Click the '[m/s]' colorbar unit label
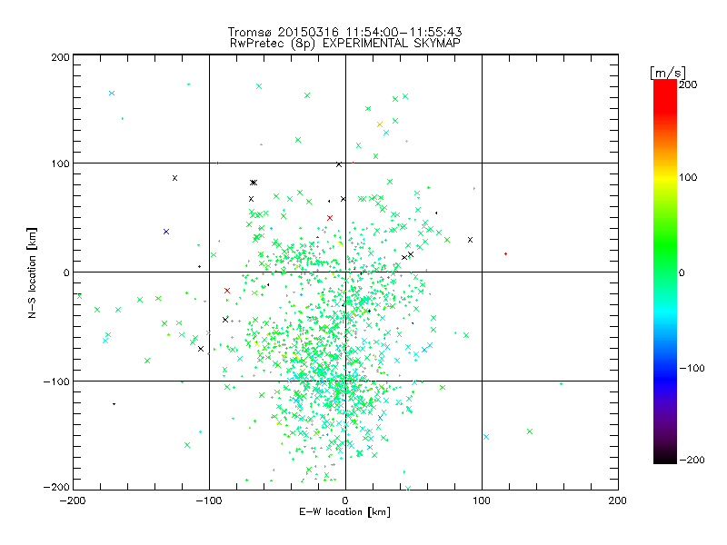 coord(668,73)
